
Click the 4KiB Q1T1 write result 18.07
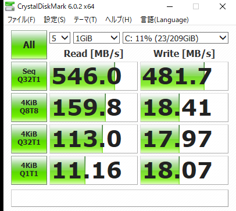(x=184, y=170)
